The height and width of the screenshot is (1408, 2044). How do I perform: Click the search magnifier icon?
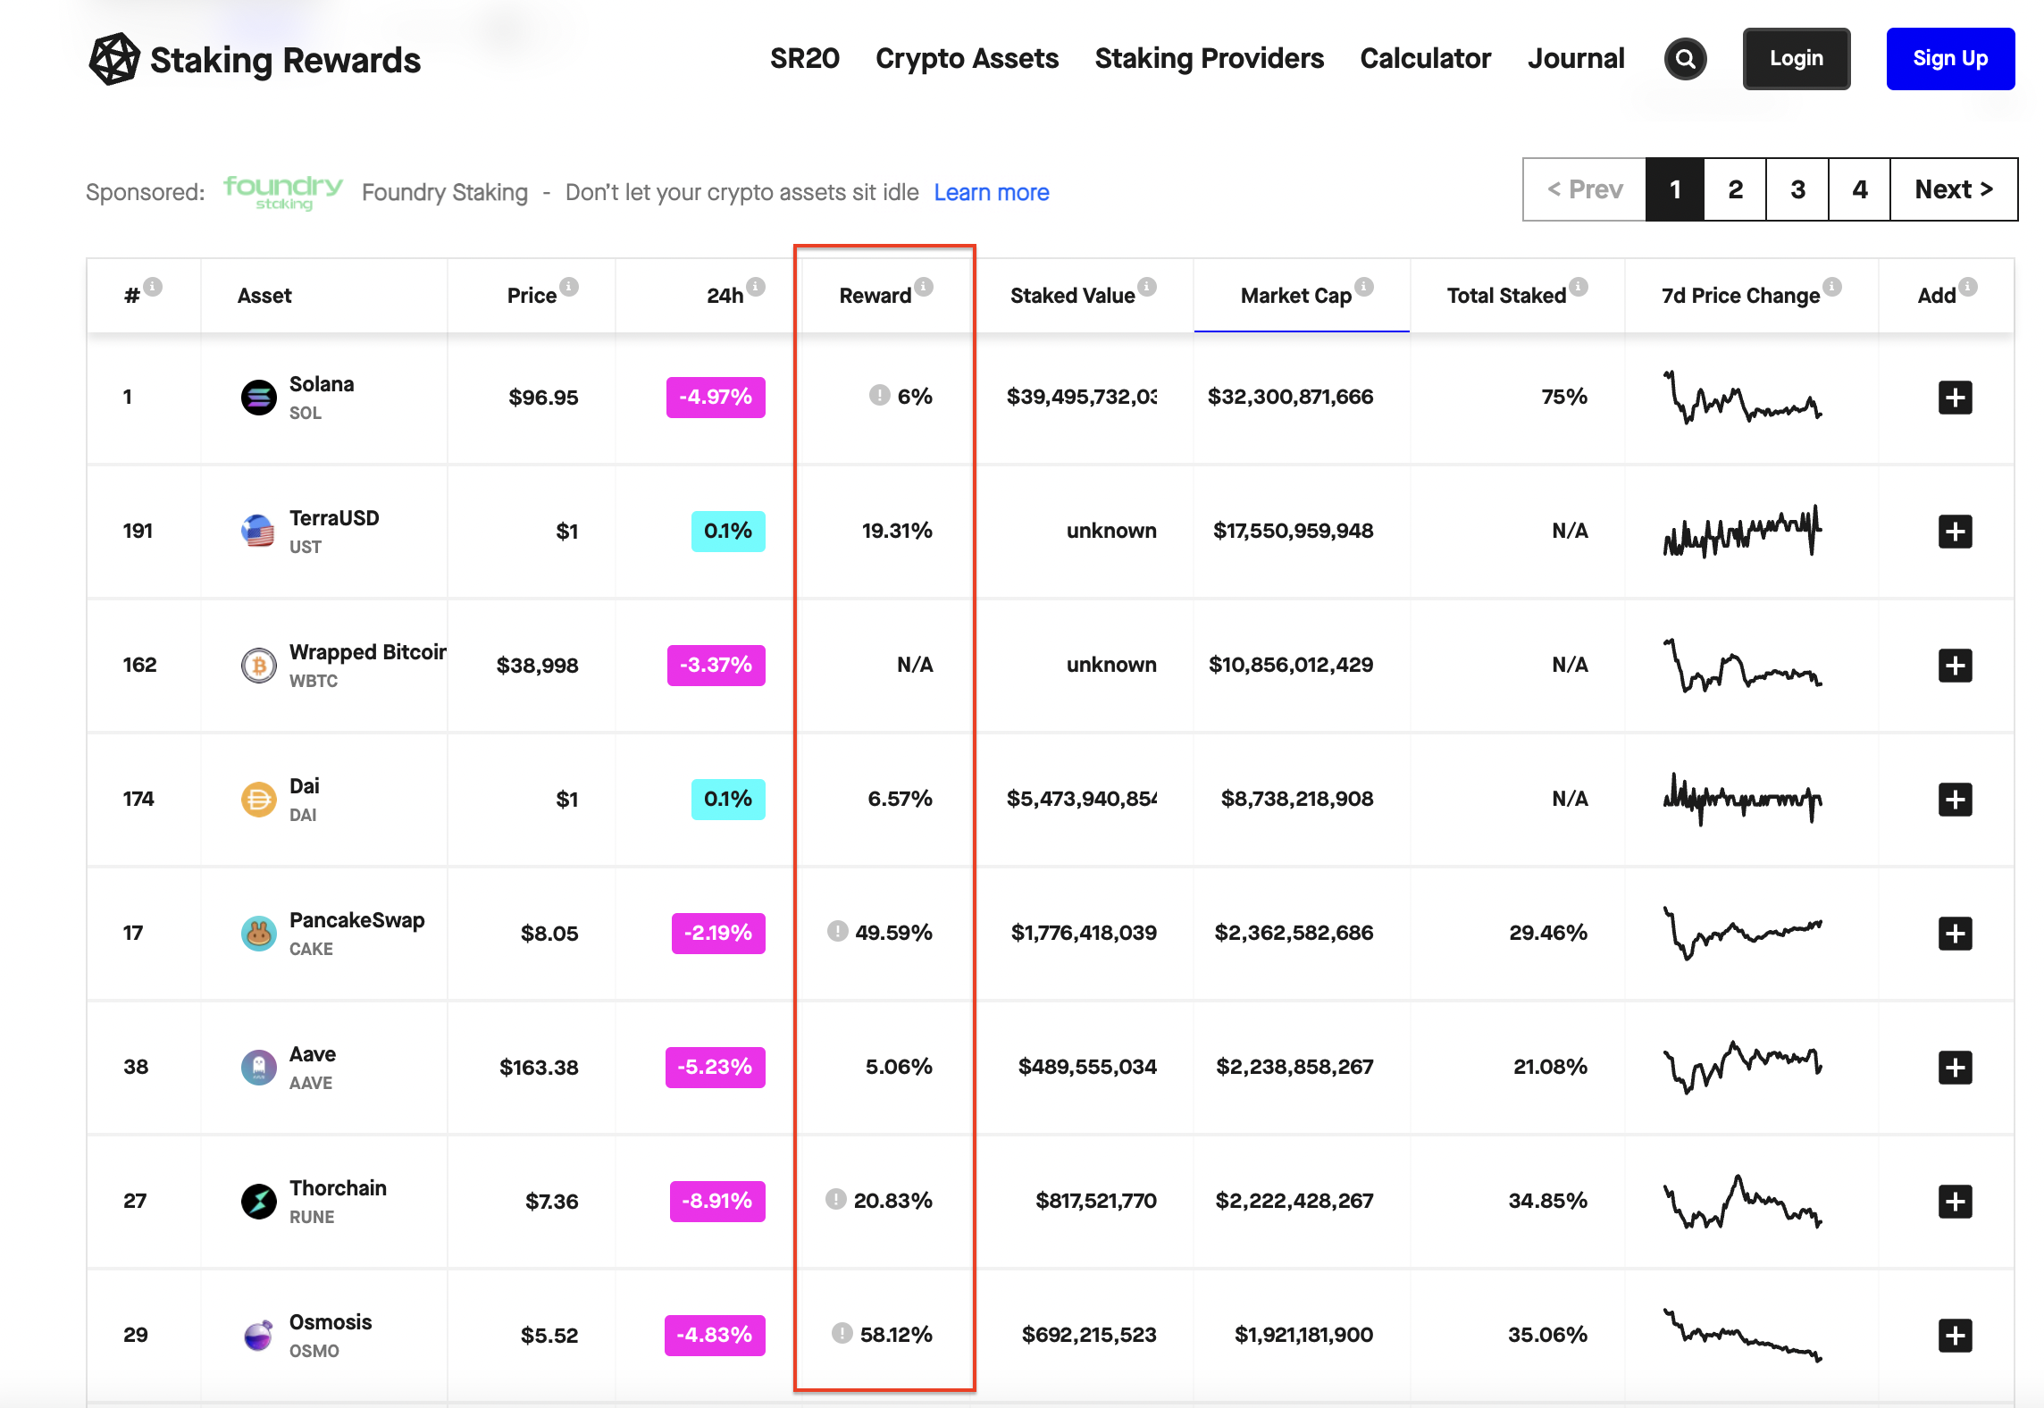[x=1685, y=59]
